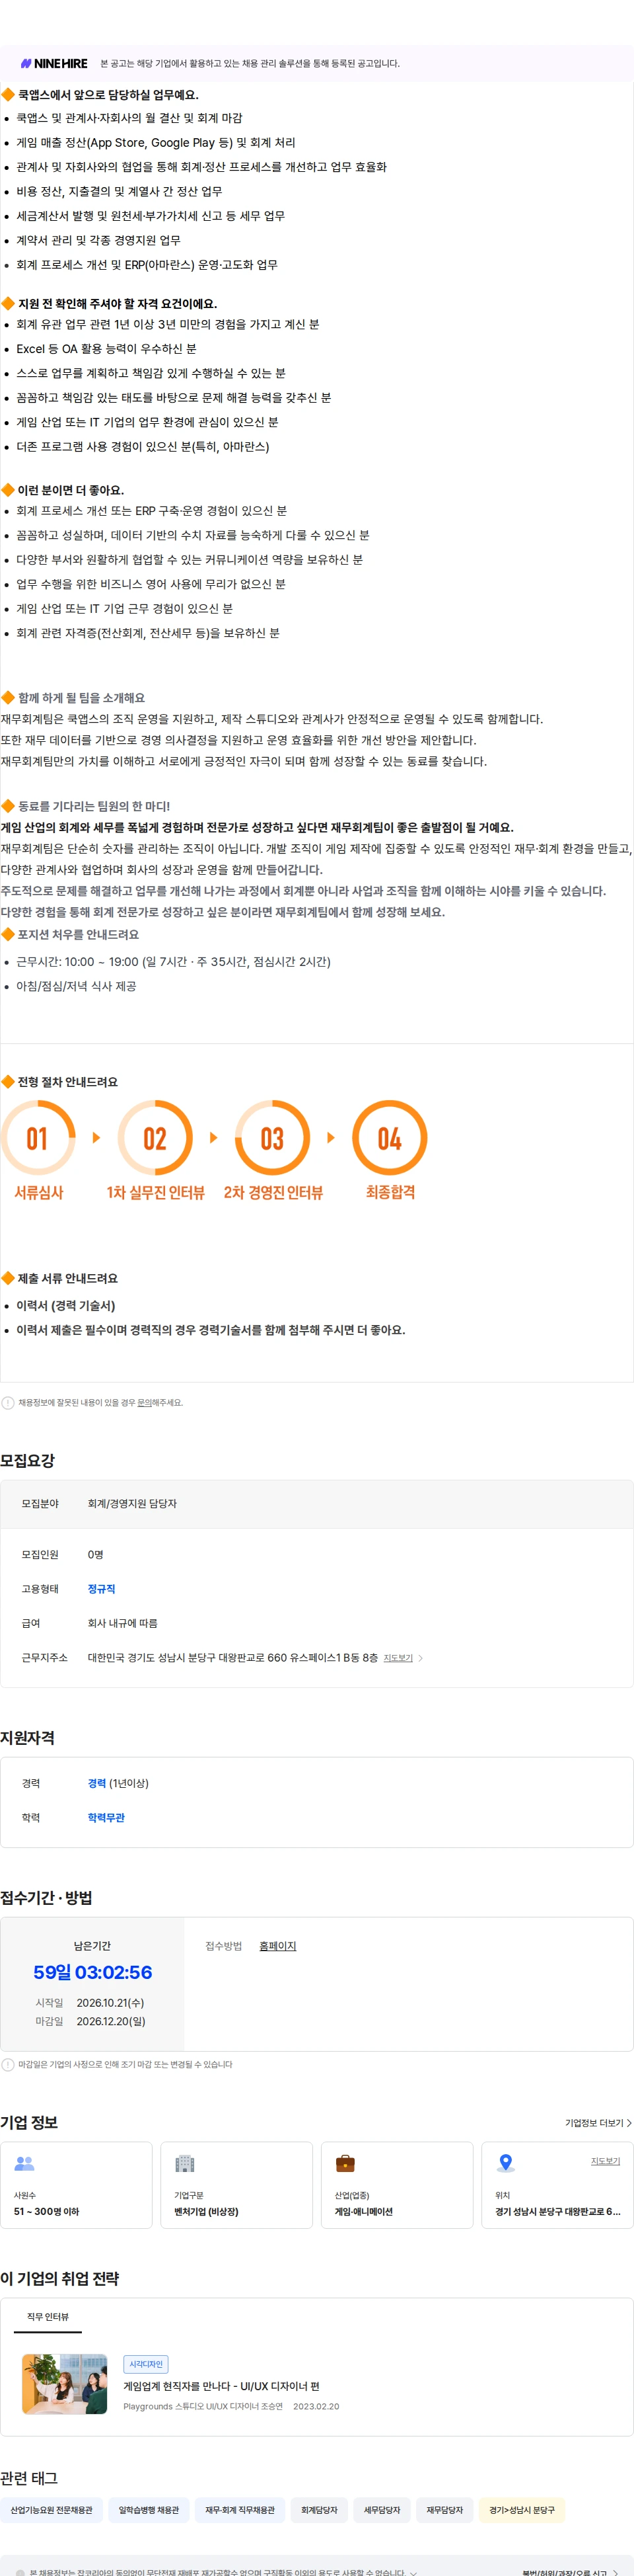The width and height of the screenshot is (634, 2576).
Task: Click the 시각디자인 category badge
Action: pos(146,2364)
